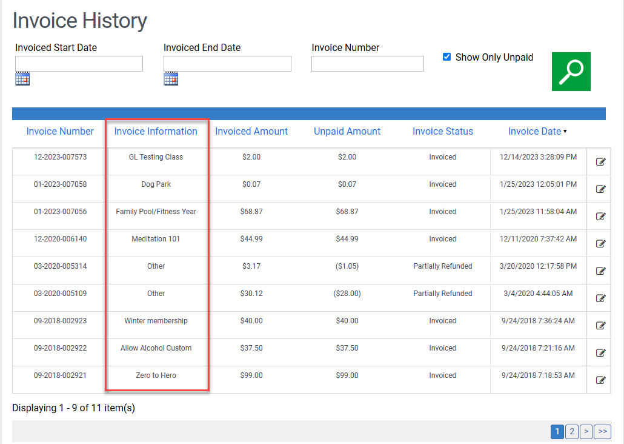
Task: Click into the Invoice Number input field
Action: point(367,64)
